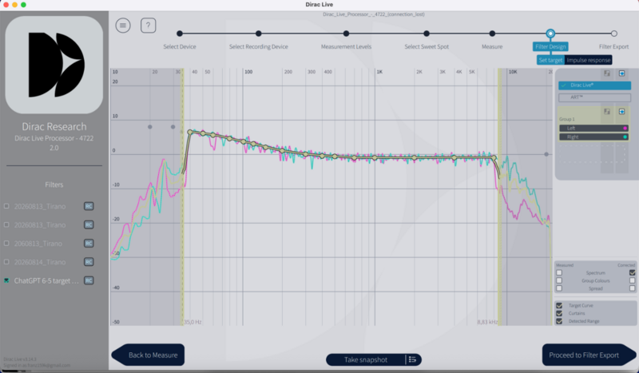Click the first target curve point near 40 Hz
Image resolution: width=639 pixels, height=373 pixels.
(190, 132)
